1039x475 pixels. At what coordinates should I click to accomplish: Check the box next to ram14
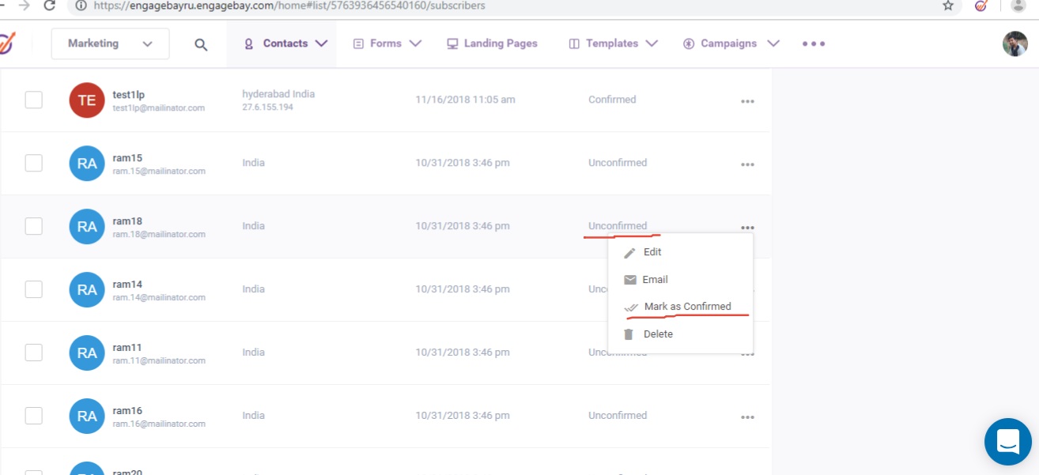point(34,289)
